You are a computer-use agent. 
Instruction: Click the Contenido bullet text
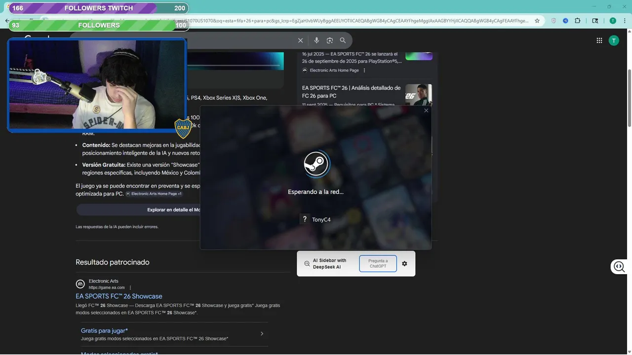point(142,149)
